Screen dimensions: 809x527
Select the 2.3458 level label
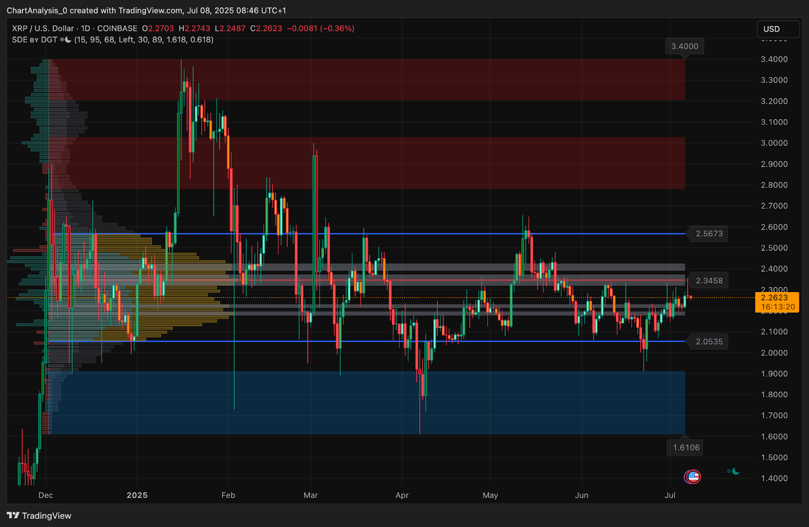[709, 280]
